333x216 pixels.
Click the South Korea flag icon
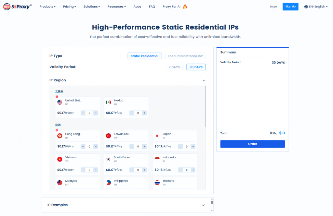(109, 159)
